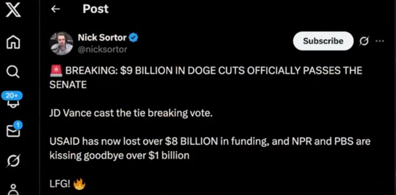Screen dimensions: 396x195
Task: Go back using the left arrow
Action: tap(55, 10)
